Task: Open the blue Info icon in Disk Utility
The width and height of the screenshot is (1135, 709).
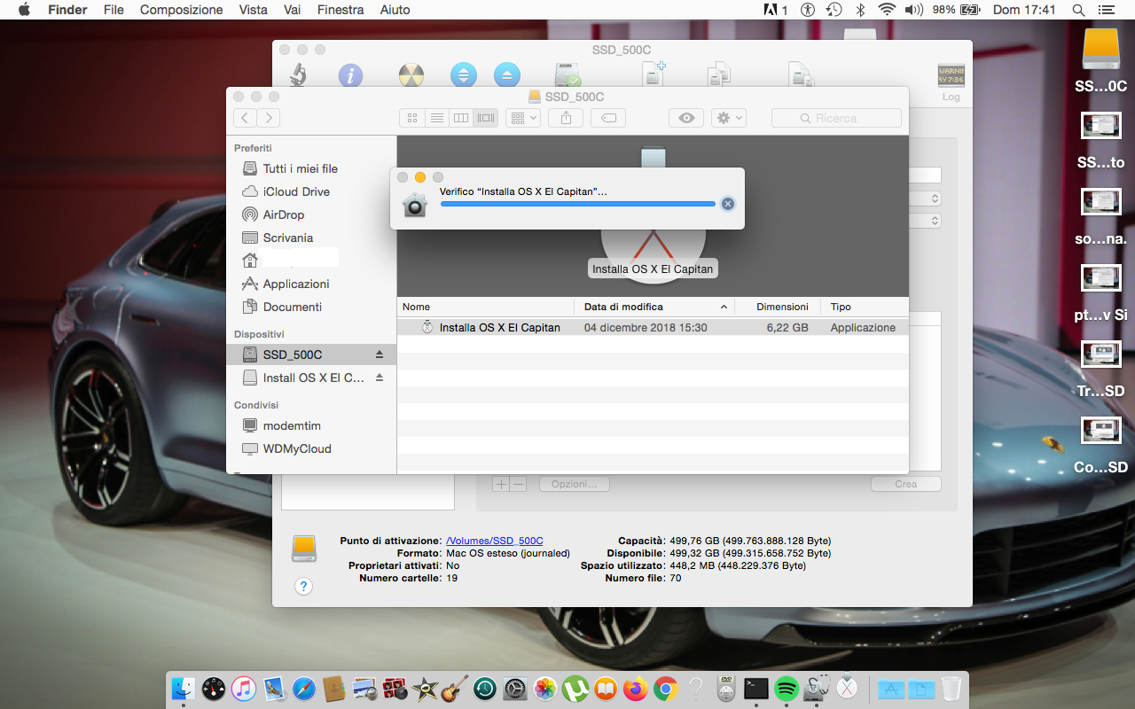Action: coord(350,74)
